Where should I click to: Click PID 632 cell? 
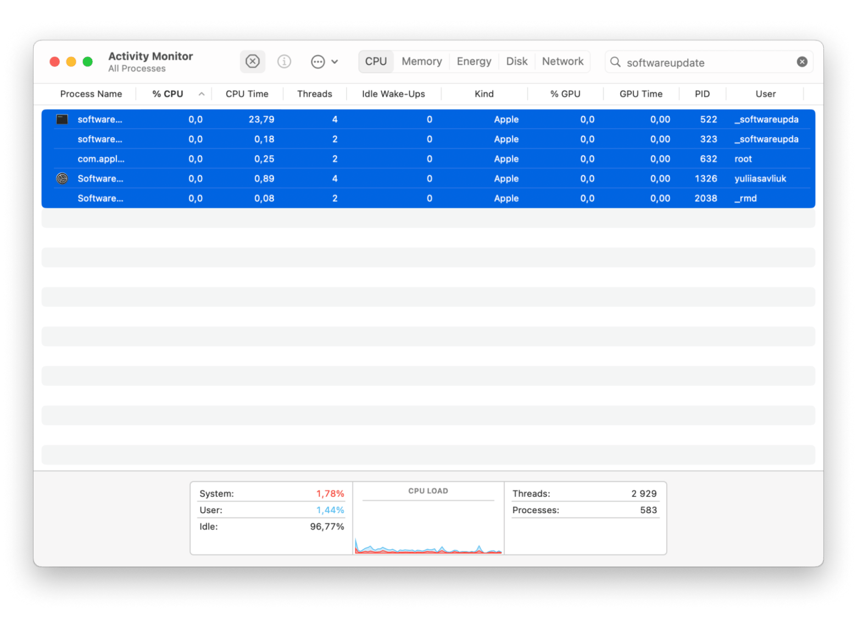pyautogui.click(x=708, y=159)
